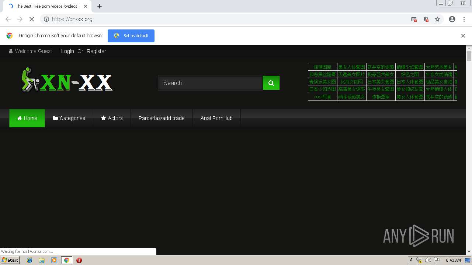The image size is (472, 265).
Task: Click the page scrollbar down arrow
Action: (x=469, y=252)
